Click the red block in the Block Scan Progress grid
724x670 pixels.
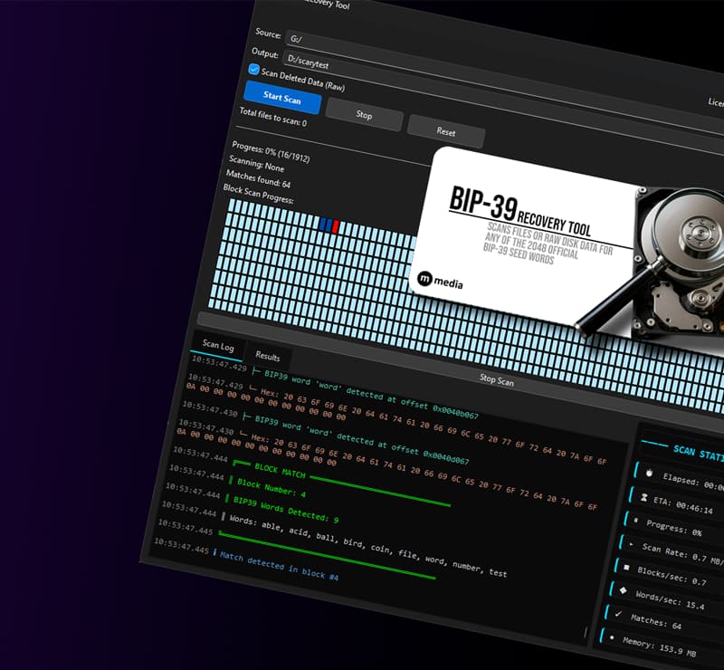(335, 226)
